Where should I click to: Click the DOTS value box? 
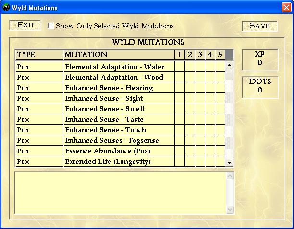(x=260, y=87)
